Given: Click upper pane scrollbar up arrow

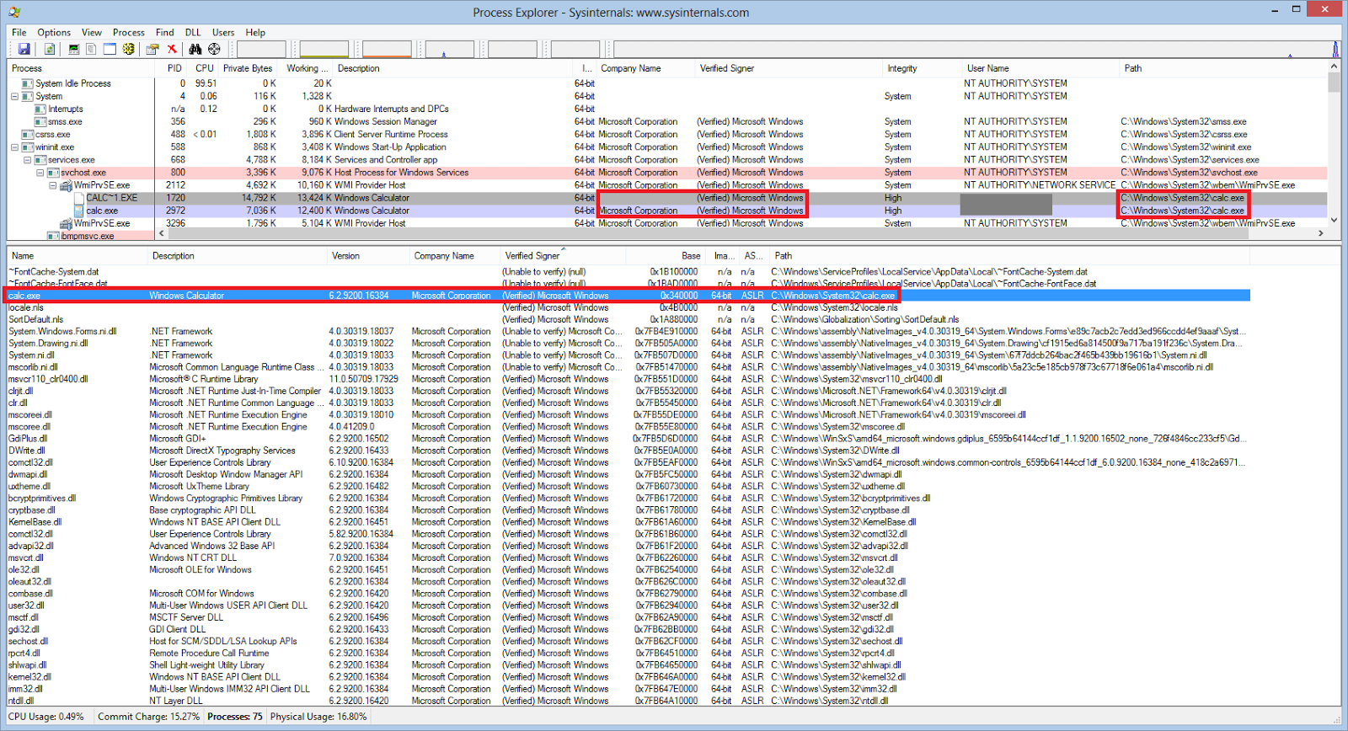Looking at the screenshot, I should coord(1334,66).
